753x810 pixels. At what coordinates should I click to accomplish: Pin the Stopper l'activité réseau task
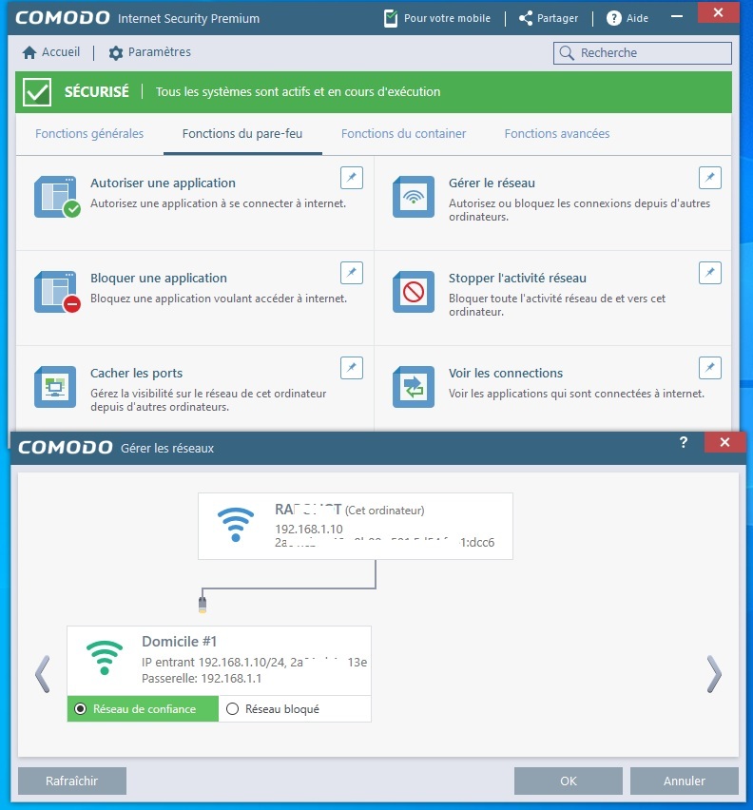click(710, 273)
